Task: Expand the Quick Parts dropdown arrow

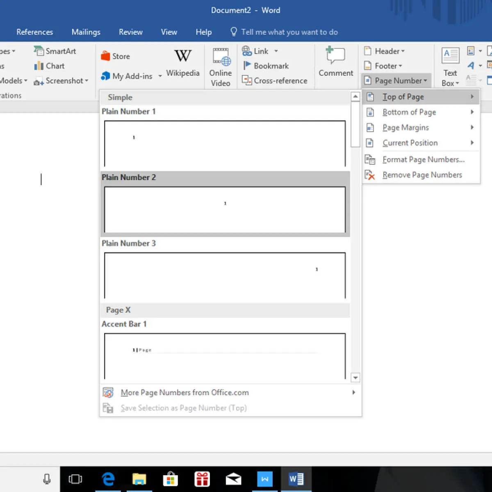Action: click(480, 51)
